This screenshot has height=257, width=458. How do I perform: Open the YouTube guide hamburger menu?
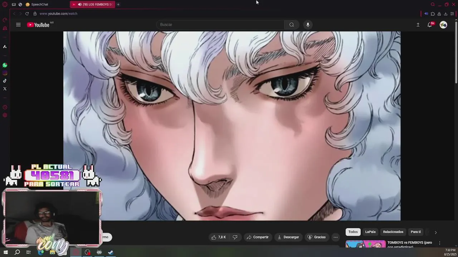tap(18, 25)
